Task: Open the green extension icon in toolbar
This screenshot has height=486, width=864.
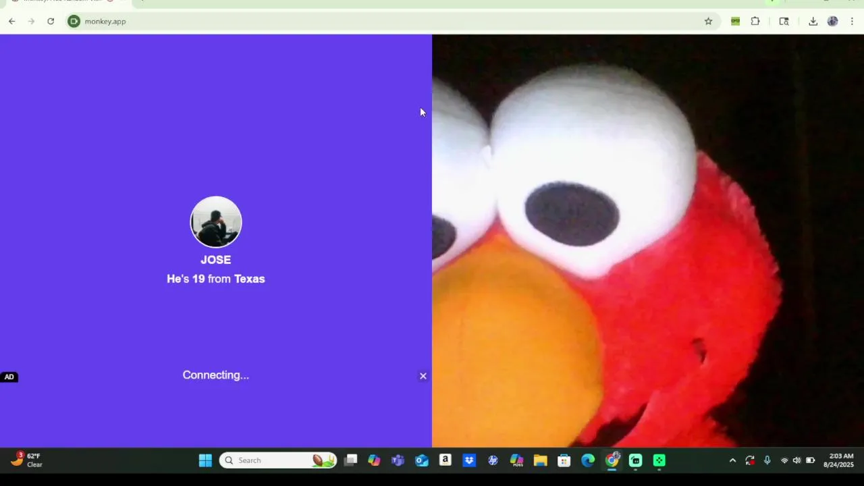Action: click(x=736, y=21)
